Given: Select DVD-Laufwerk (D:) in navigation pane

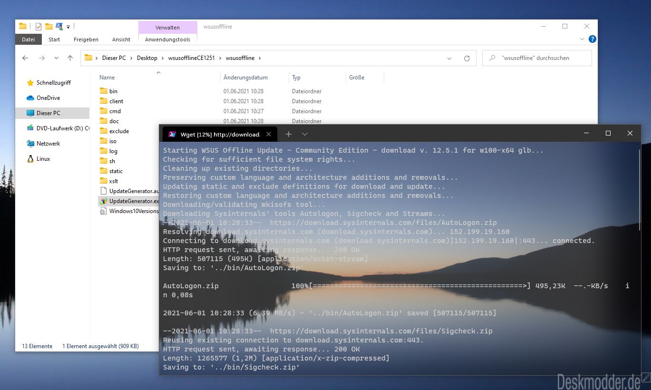Looking at the screenshot, I should tap(58, 128).
